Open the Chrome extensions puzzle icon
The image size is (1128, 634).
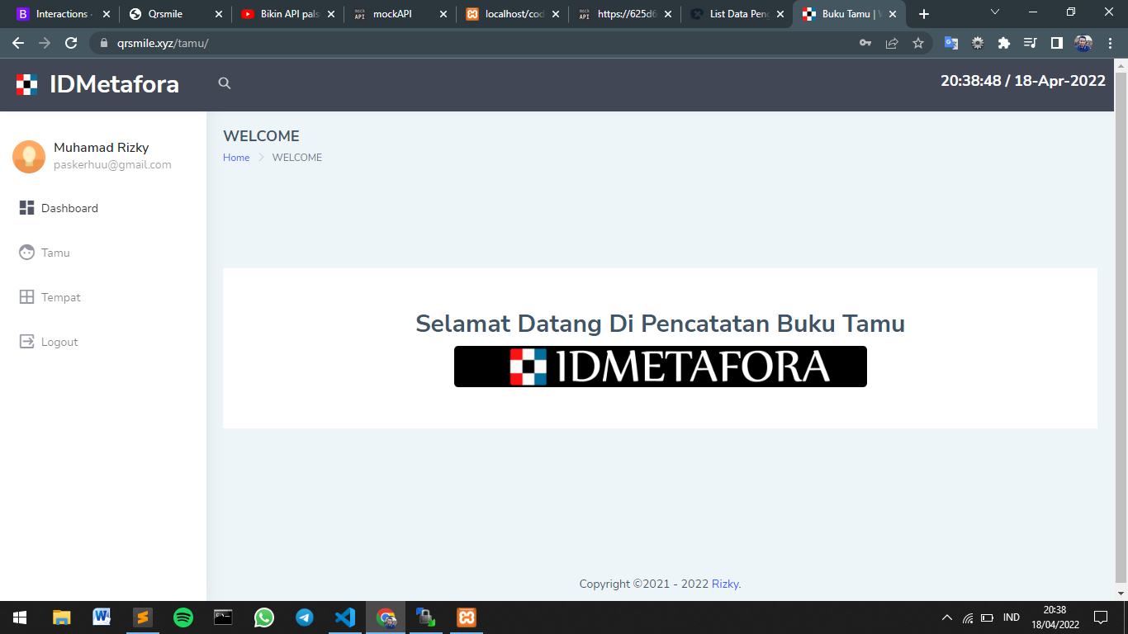[1004, 43]
